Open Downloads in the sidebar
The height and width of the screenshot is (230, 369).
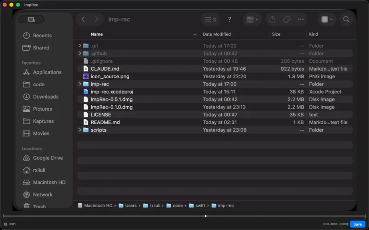click(x=41, y=97)
